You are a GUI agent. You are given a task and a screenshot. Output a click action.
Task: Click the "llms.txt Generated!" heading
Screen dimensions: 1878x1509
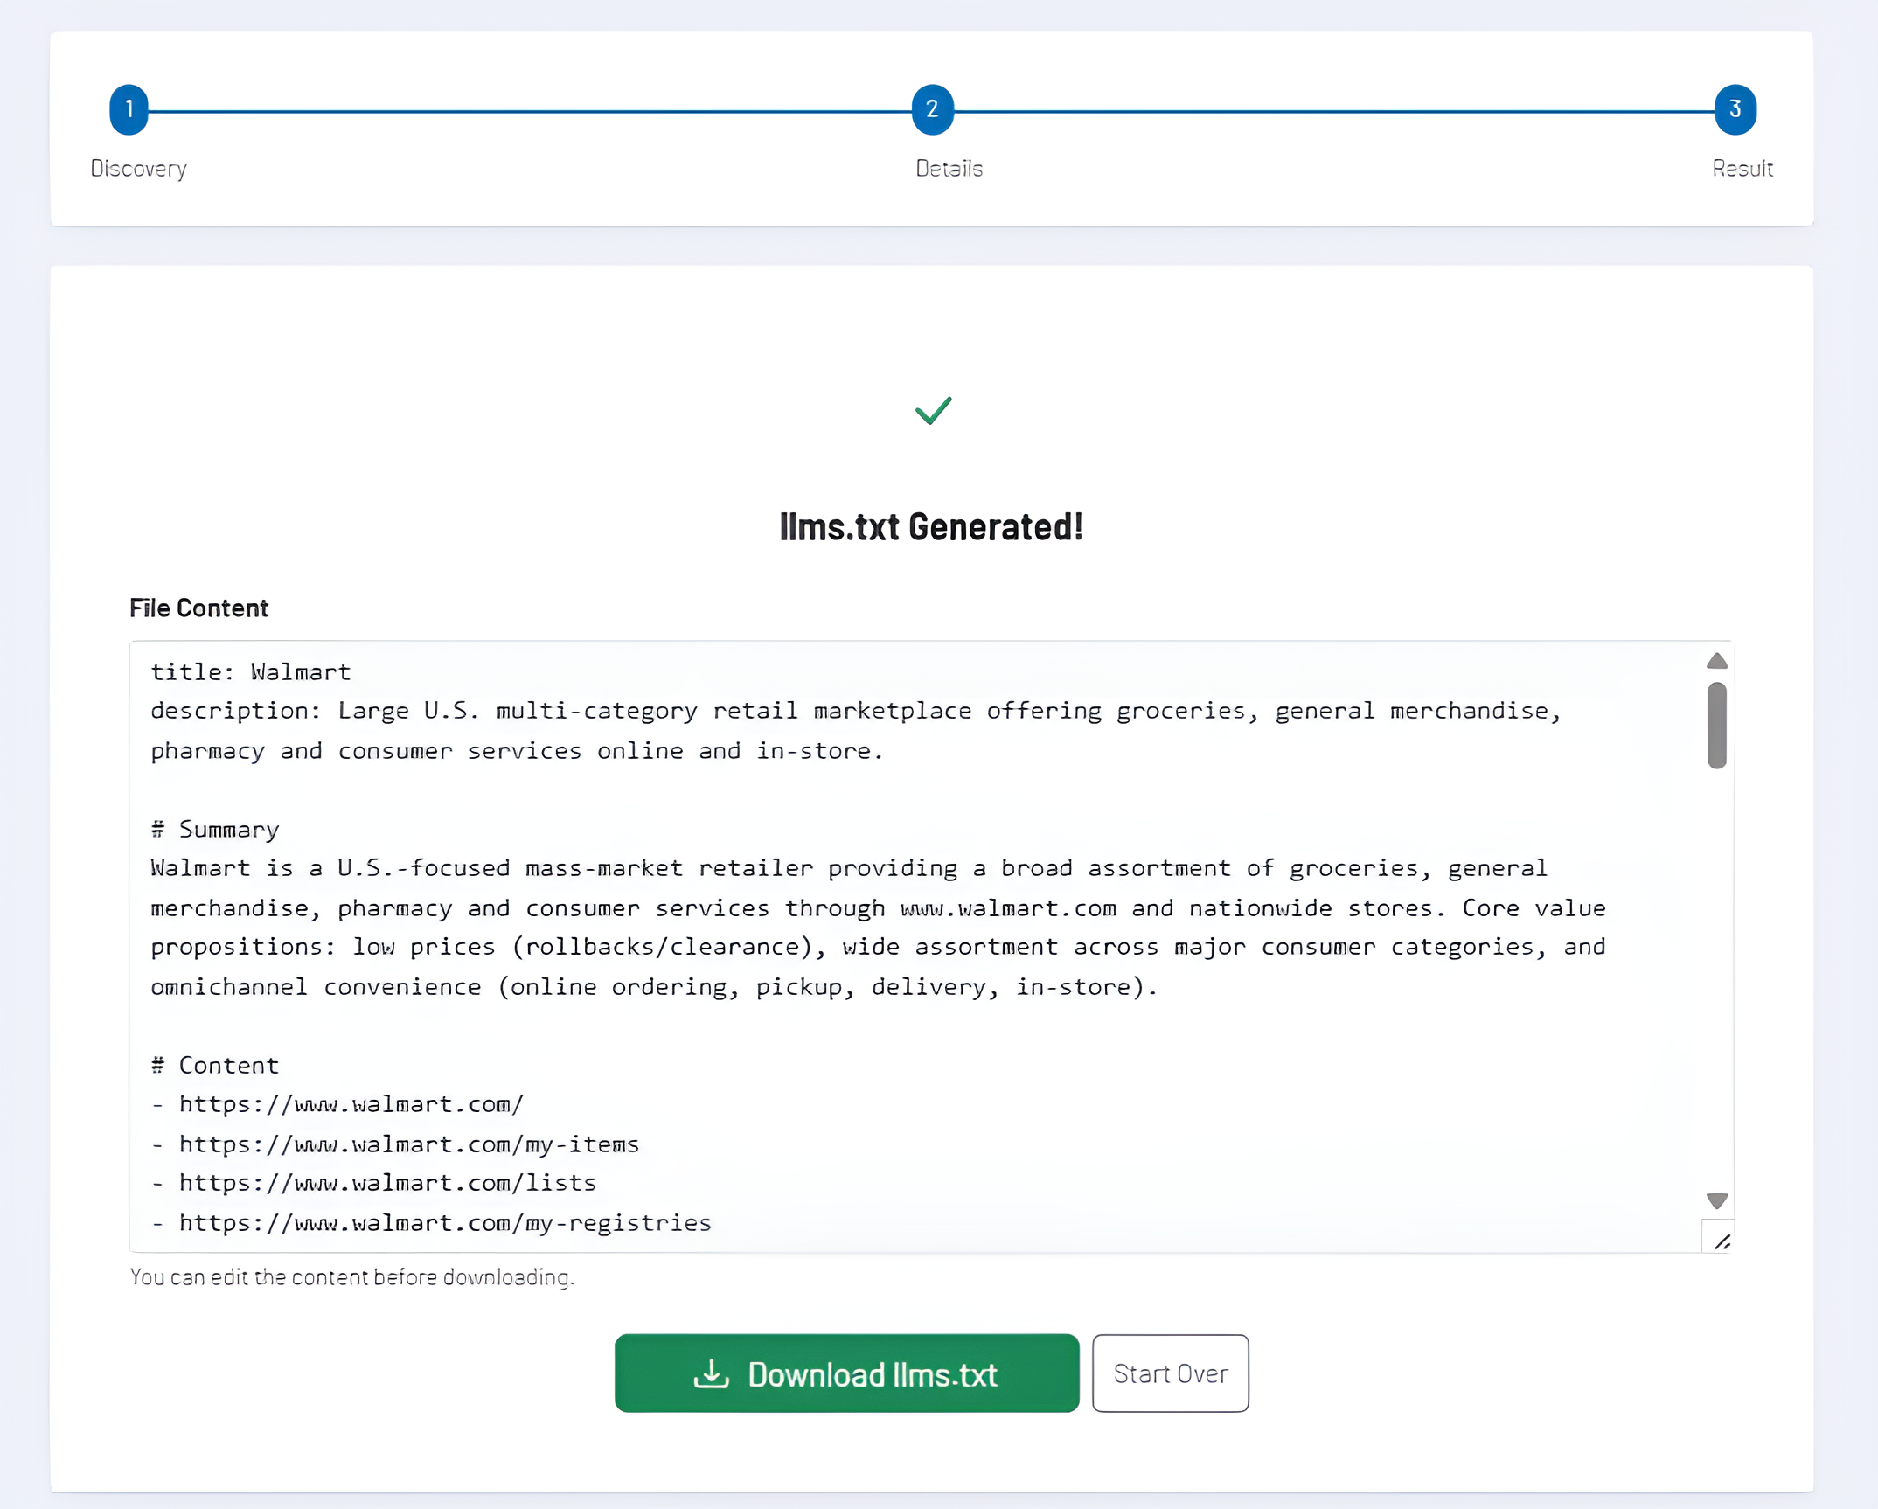931,526
